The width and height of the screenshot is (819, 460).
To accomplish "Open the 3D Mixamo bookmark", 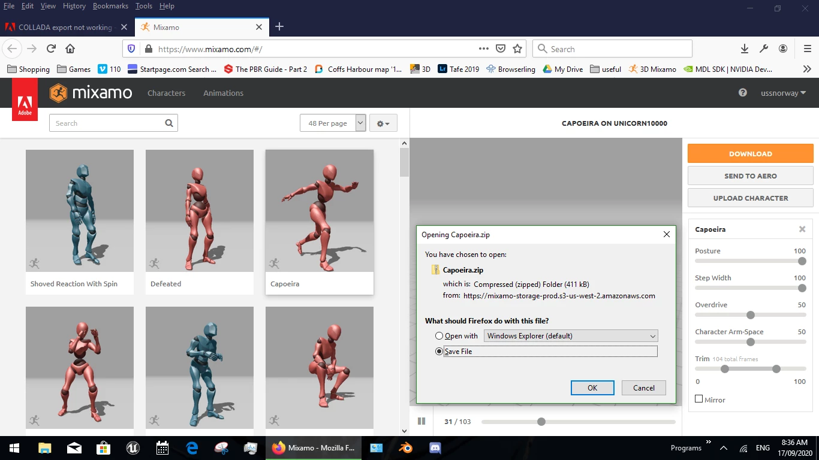I will [652, 69].
